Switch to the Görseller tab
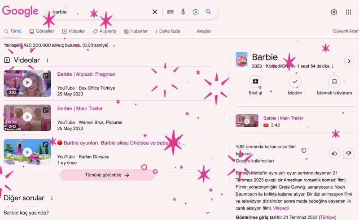 point(42,31)
